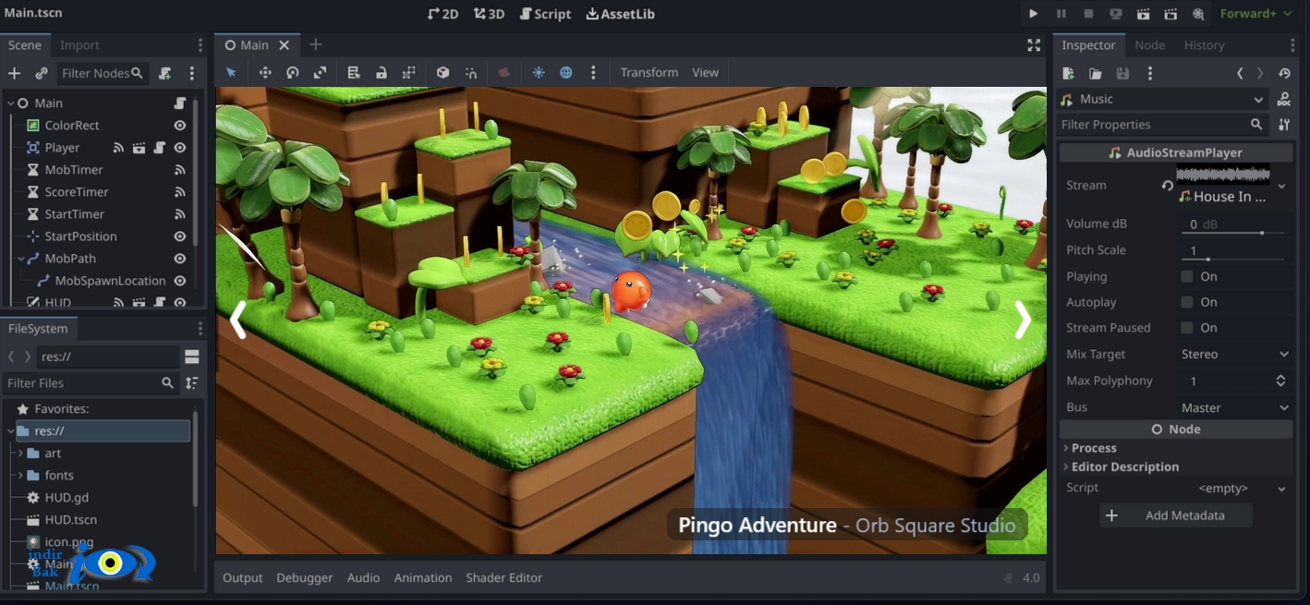Click the Movie Maker mode icon
Image resolution: width=1310 pixels, height=605 pixels.
(1198, 14)
